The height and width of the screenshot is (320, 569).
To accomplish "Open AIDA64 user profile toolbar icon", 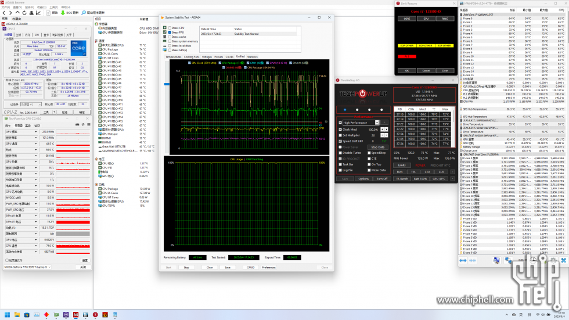I will (31, 13).
